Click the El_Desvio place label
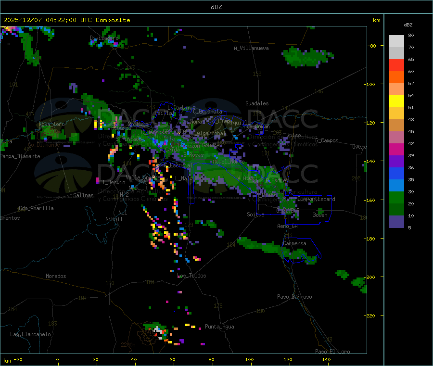Screen dimensions: 433x366 [x=113, y=182]
